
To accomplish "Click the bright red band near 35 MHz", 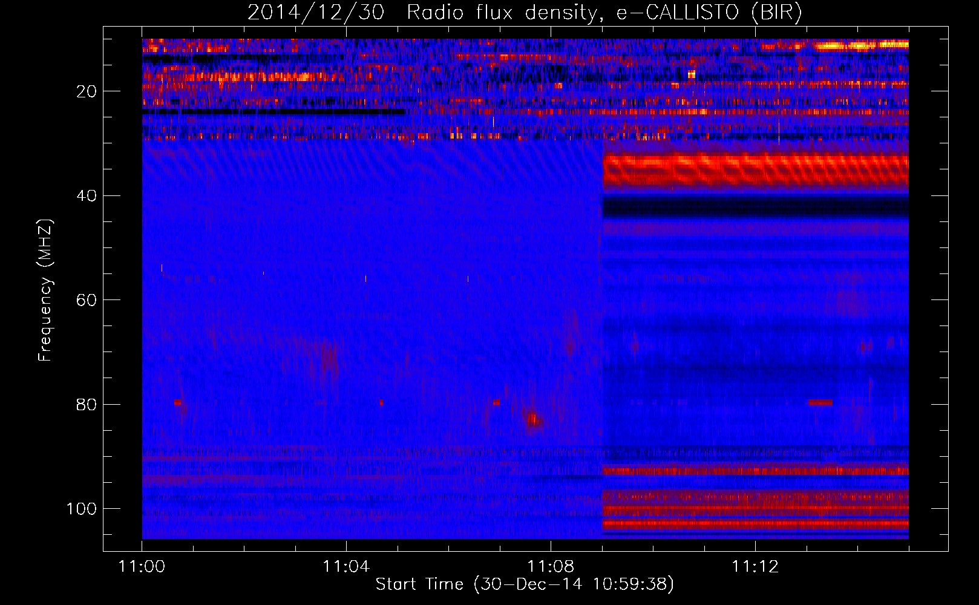I will 756,170.
